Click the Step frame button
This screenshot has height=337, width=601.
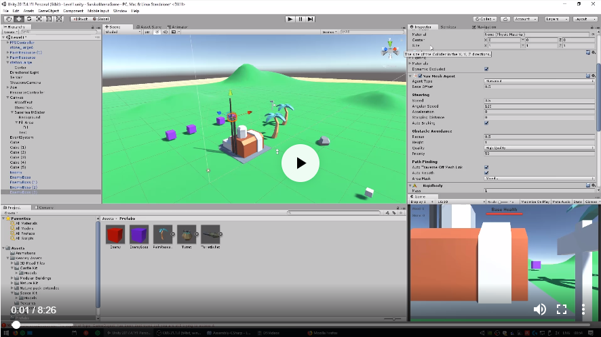pyautogui.click(x=312, y=19)
